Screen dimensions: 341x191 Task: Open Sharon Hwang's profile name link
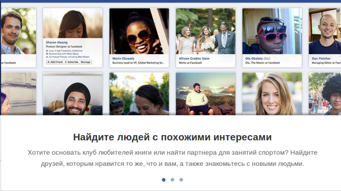[x=57, y=42]
